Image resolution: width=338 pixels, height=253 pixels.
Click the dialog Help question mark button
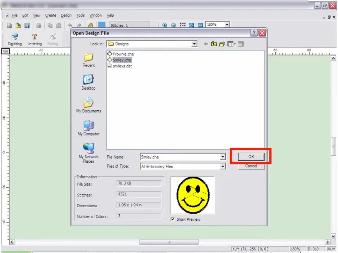point(254,33)
